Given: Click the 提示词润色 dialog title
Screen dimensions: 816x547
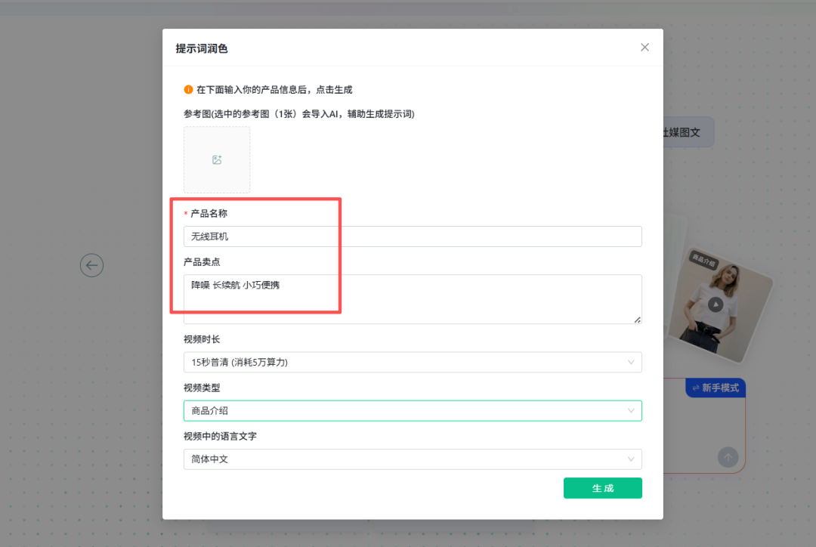Looking at the screenshot, I should tap(202, 48).
